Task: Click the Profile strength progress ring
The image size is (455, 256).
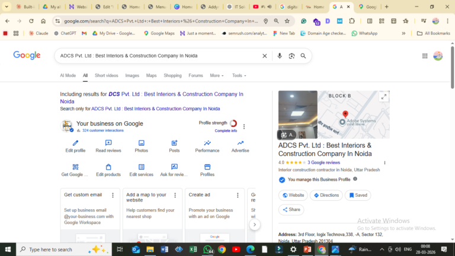Action: [x=233, y=123]
